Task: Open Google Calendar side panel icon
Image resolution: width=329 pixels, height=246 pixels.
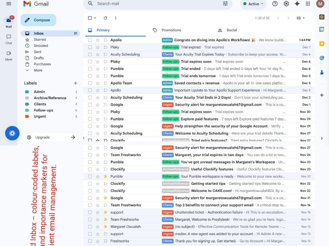Action: 322,30
